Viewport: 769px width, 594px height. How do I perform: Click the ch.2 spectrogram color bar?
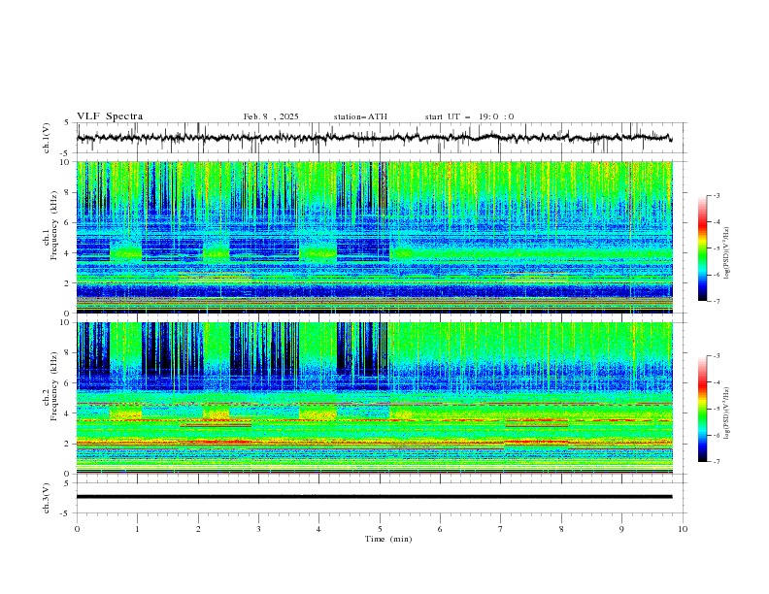(x=702, y=409)
